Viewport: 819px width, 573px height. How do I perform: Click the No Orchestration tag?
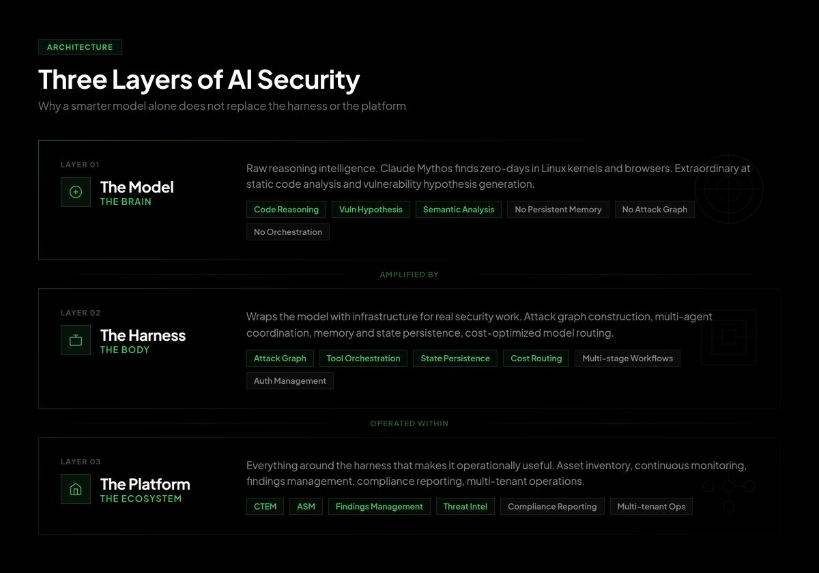(x=288, y=232)
